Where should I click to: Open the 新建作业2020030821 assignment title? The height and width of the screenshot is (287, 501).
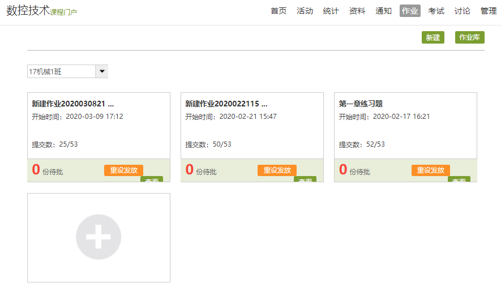[72, 104]
